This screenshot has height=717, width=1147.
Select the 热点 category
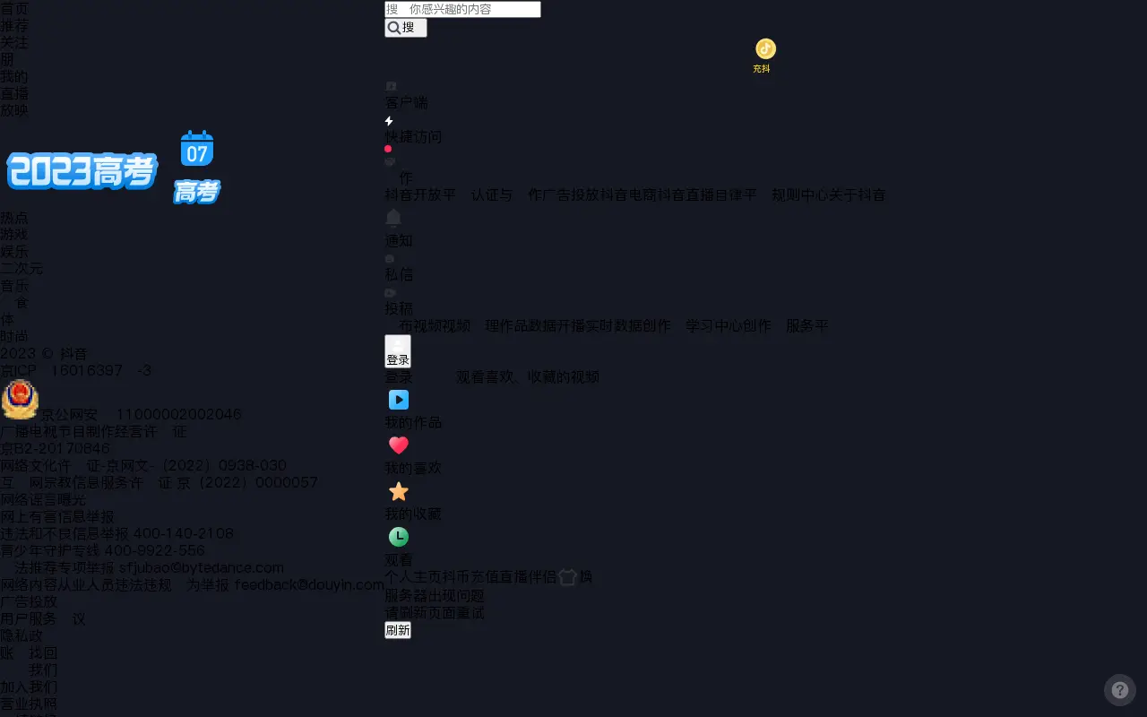pos(14,218)
